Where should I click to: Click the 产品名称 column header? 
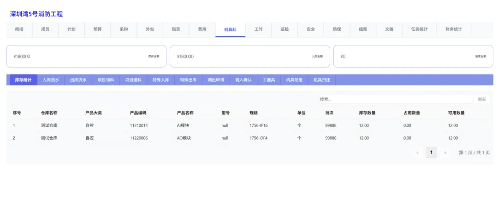pos(185,113)
